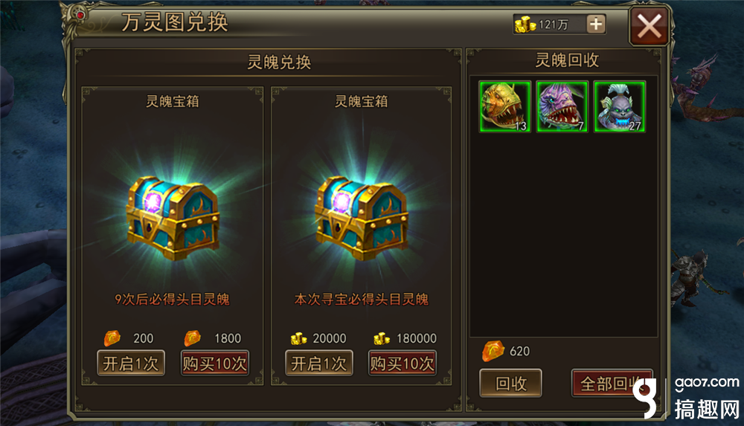Buy 10 opens for 180000 gold
Screen dimensions: 744x426
point(403,363)
